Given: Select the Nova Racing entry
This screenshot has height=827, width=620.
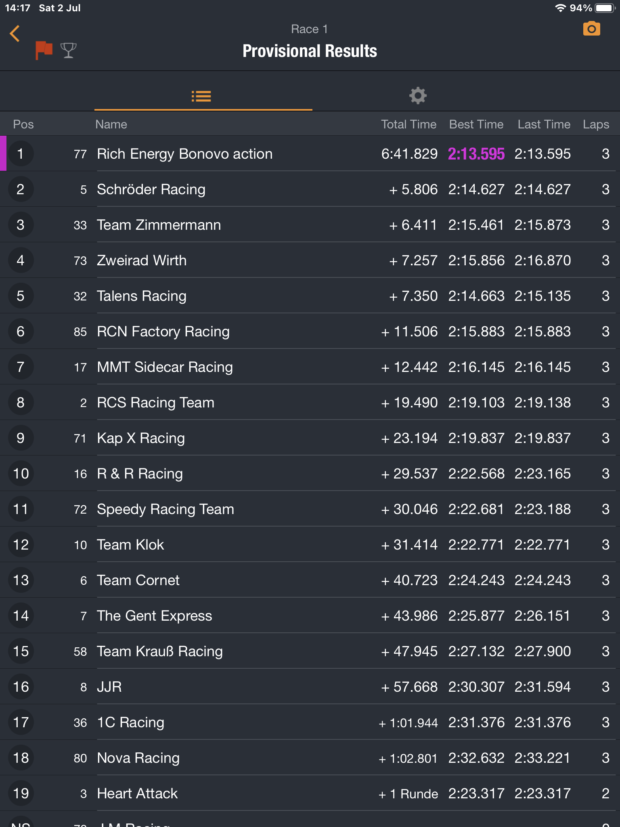Looking at the screenshot, I should pos(138,758).
